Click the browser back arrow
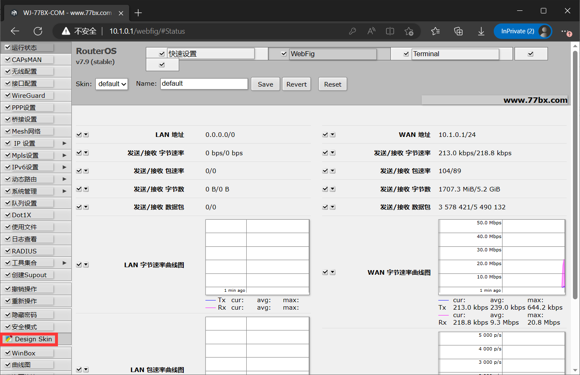This screenshot has height=375, width=580. pos(15,31)
